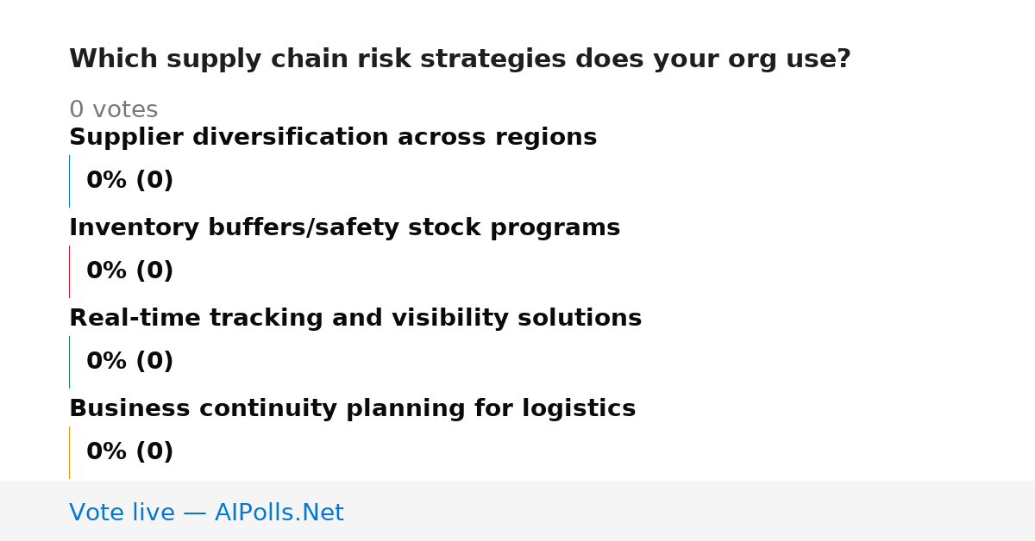Click the red bar for Inventory buffers
This screenshot has height=541, width=1035.
[x=69, y=271]
